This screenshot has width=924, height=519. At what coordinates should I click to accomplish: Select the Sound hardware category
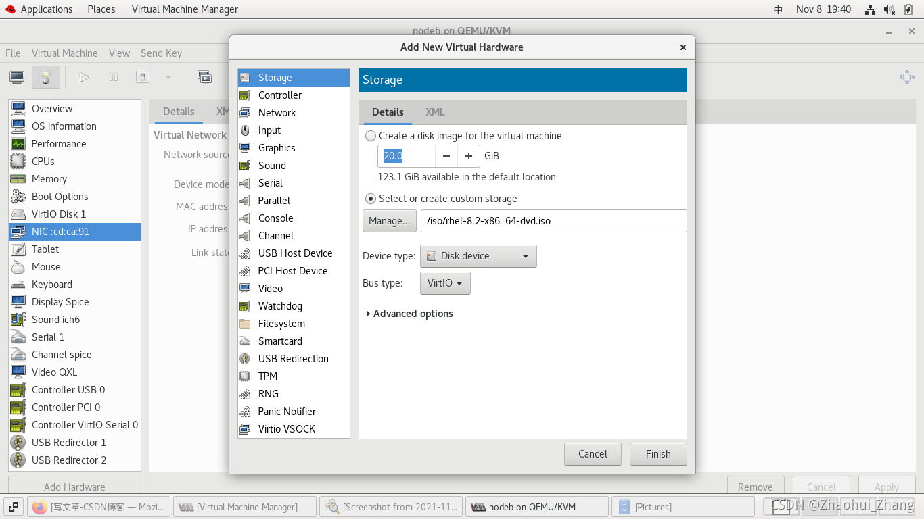[272, 165]
